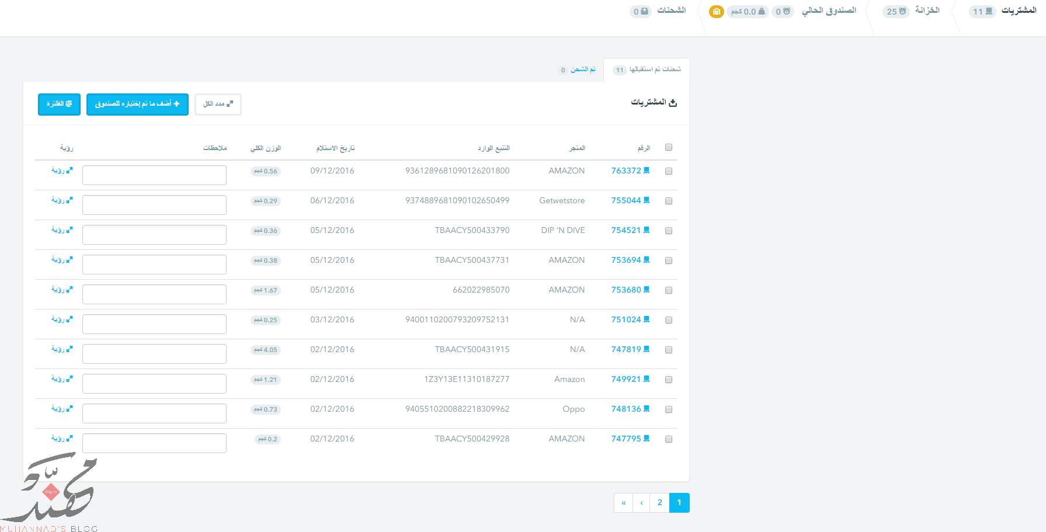Open purchase number 754521 link
1046x532 pixels.
click(x=630, y=230)
